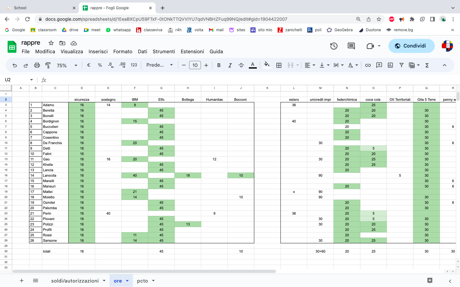Viewport: 460px width, 287px height.
Task: Open the whatsapp bookmark
Action: (119, 30)
